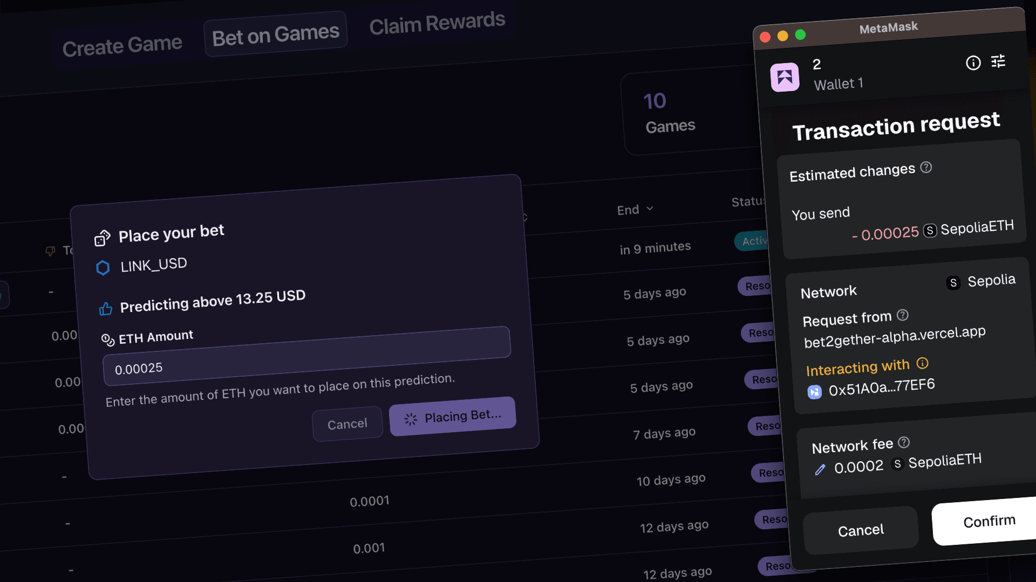The height and width of the screenshot is (582, 1036).
Task: Confirm the MetaMask transaction
Action: coord(989,521)
